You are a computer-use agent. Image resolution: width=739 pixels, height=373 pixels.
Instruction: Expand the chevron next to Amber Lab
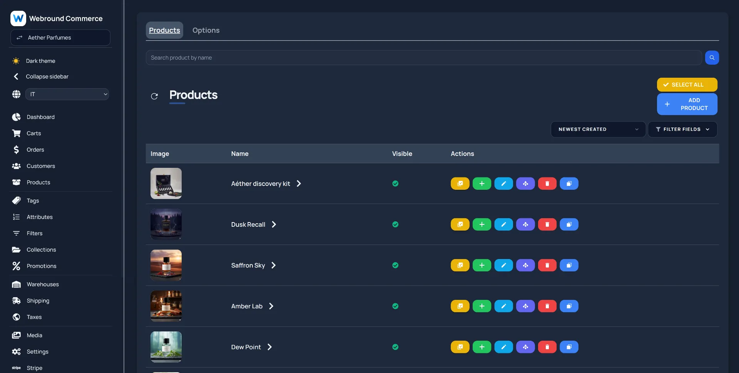pyautogui.click(x=271, y=306)
